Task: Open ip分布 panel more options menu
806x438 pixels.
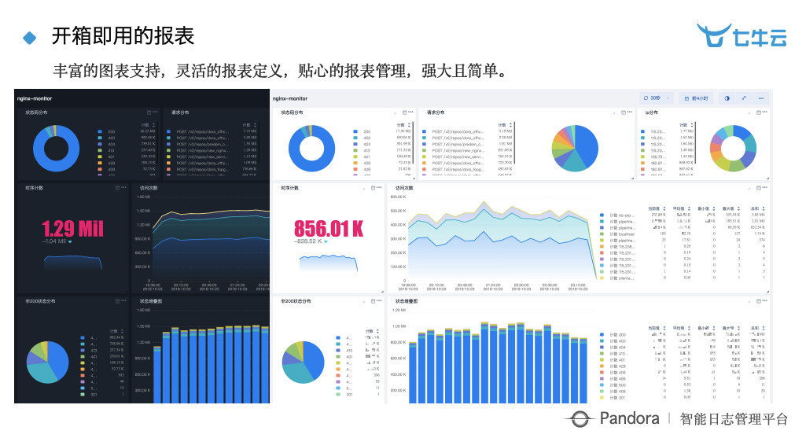Action: pos(765,112)
